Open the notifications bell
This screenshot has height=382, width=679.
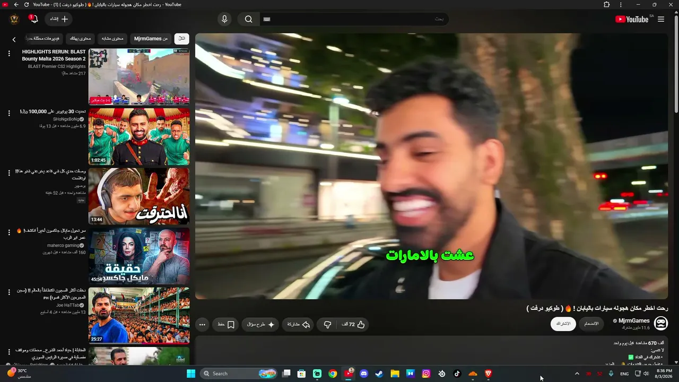click(33, 19)
